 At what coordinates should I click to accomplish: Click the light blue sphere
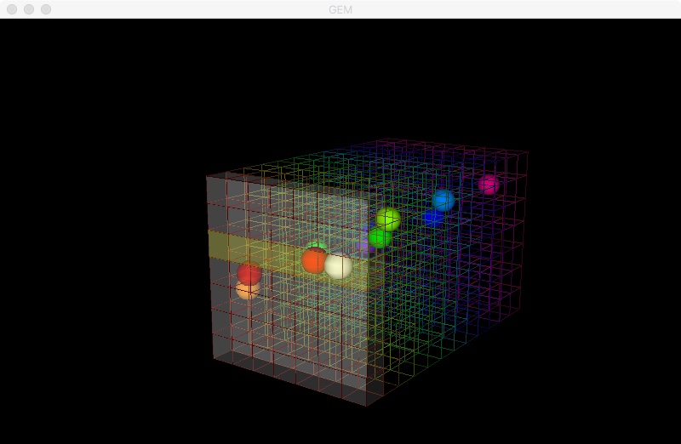click(x=444, y=200)
